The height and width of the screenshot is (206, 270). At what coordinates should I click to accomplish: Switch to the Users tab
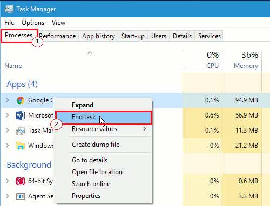click(x=159, y=36)
